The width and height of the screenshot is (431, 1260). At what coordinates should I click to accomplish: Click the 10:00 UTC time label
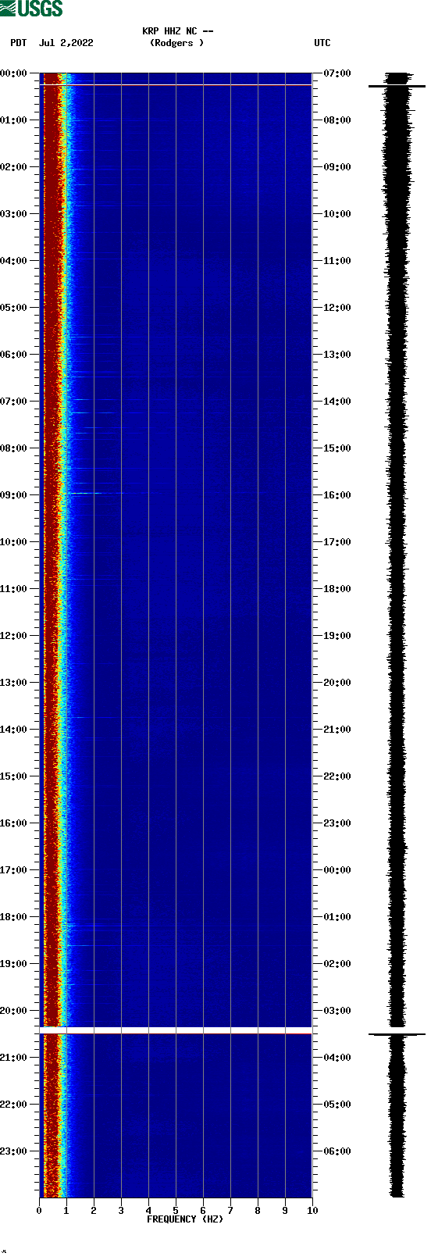click(x=337, y=214)
